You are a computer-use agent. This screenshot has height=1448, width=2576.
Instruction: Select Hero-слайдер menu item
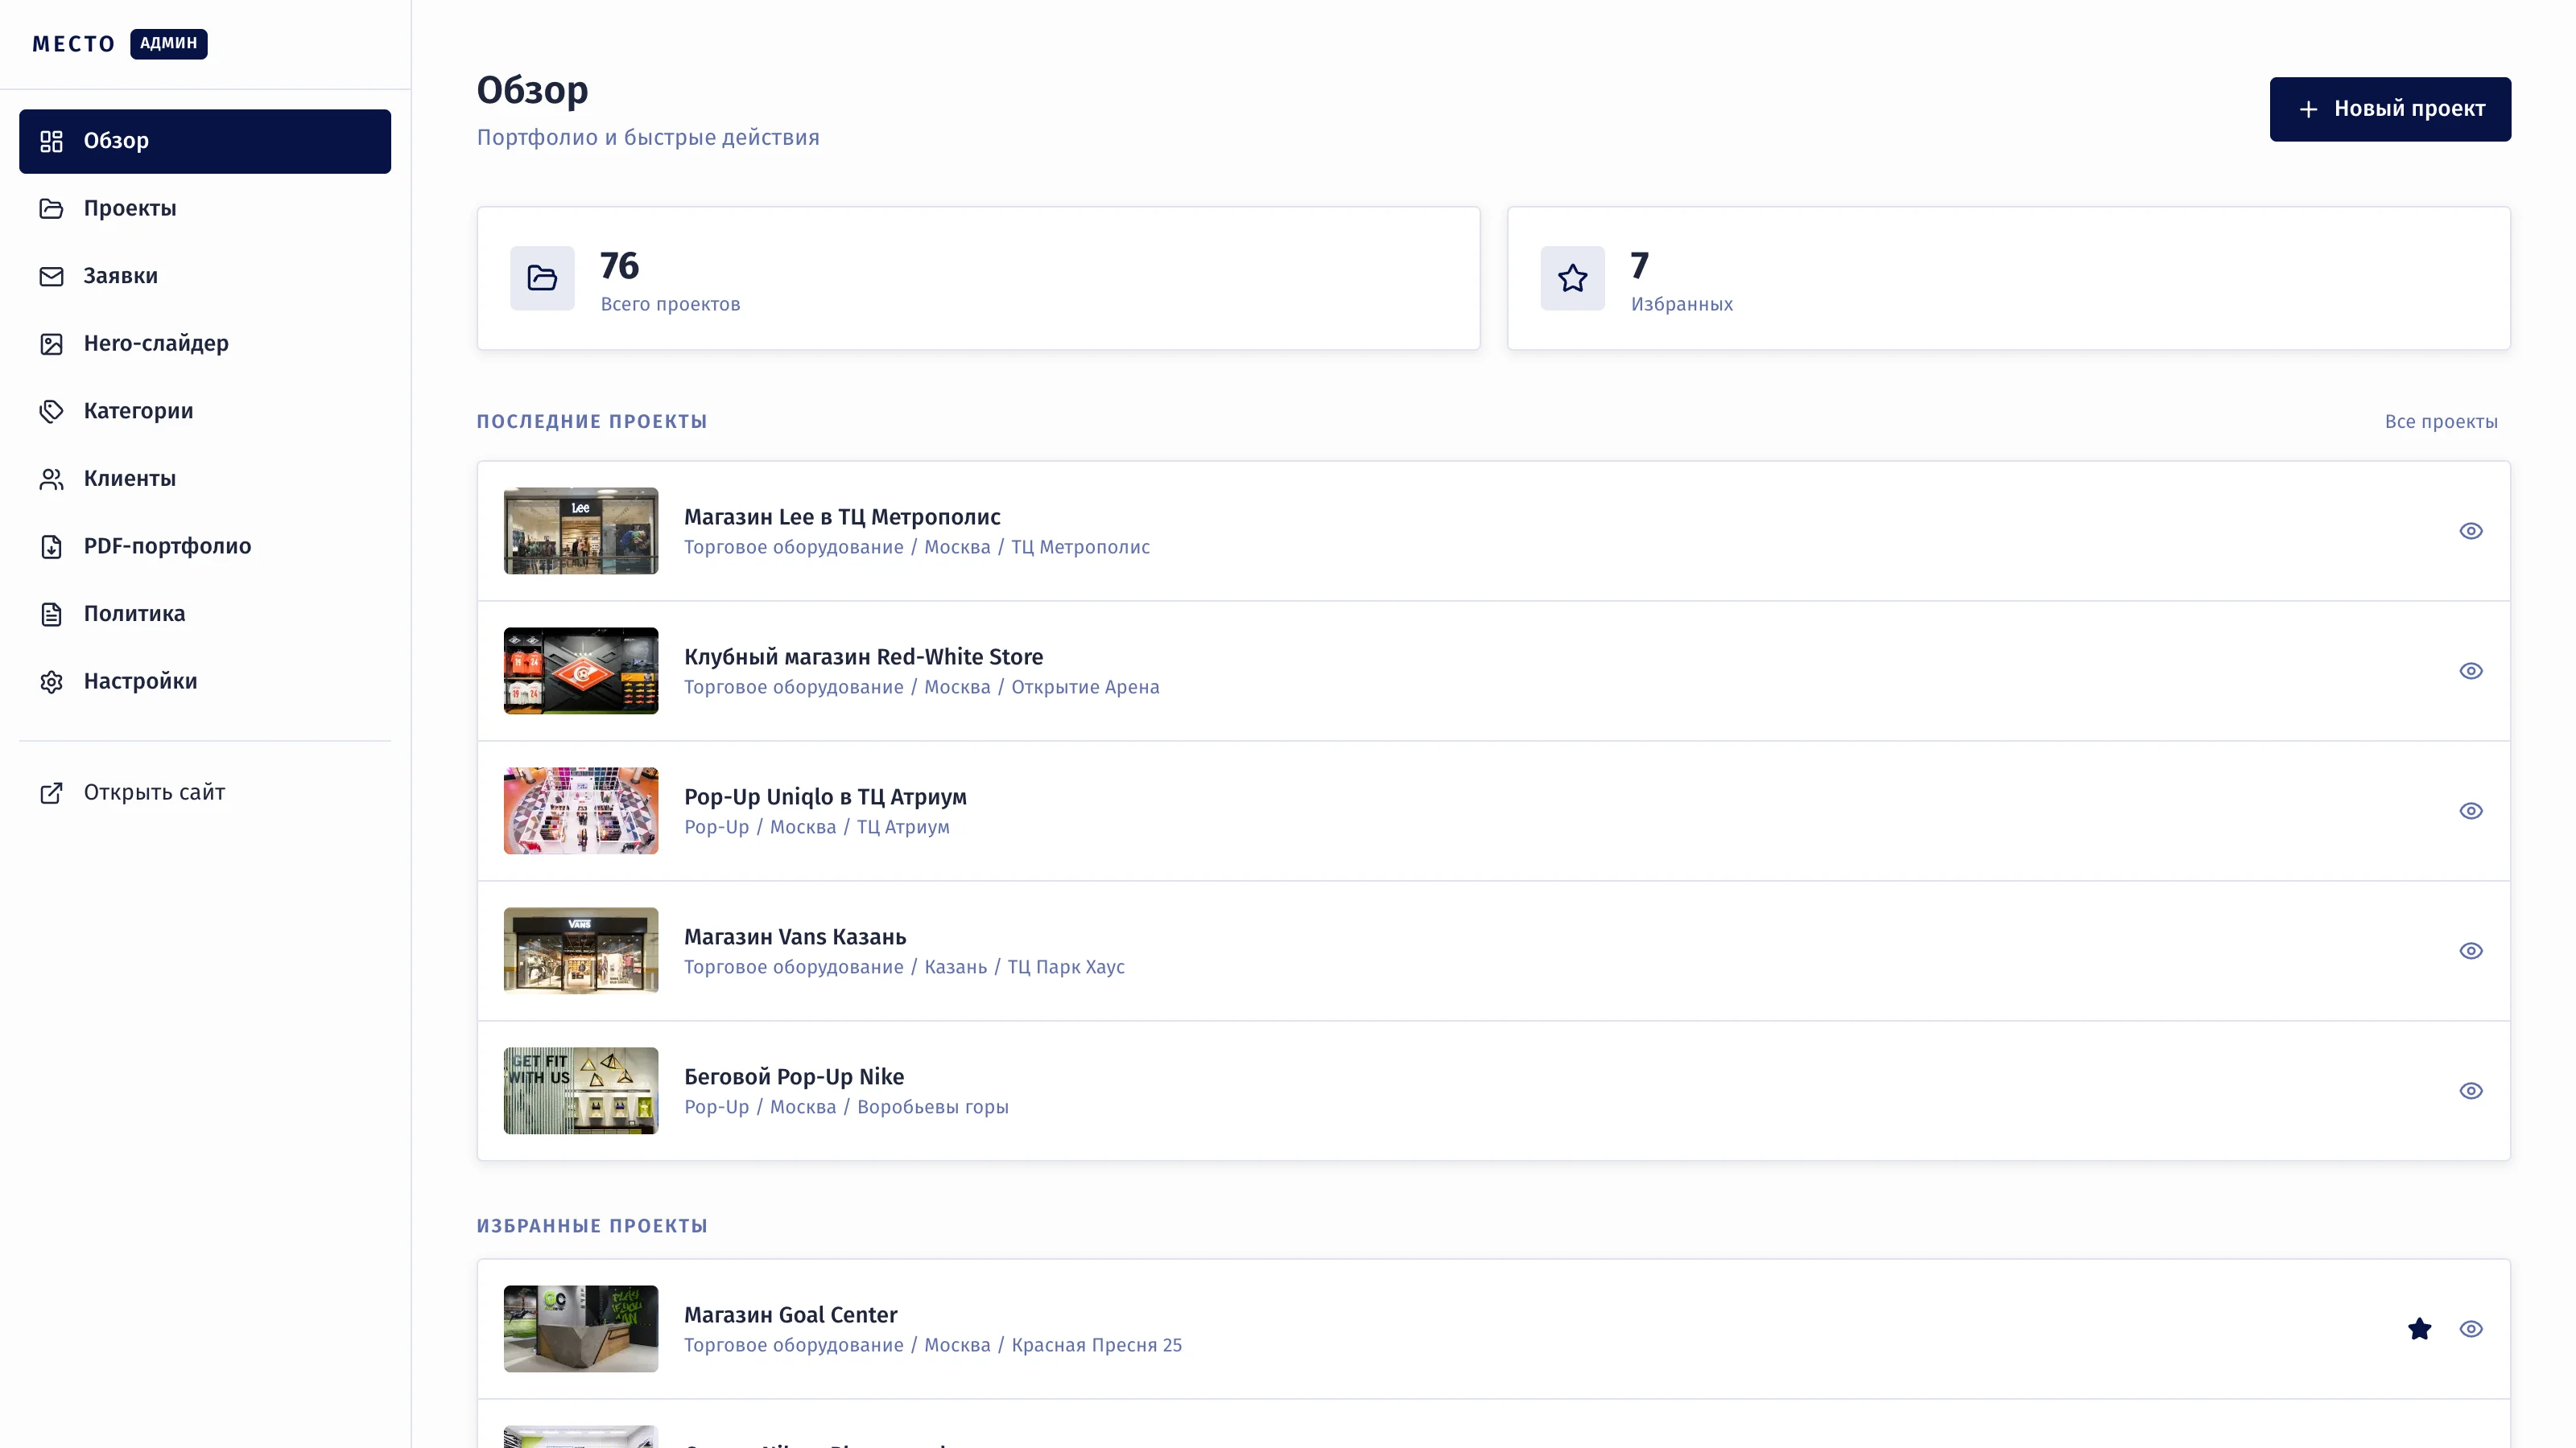tap(205, 343)
